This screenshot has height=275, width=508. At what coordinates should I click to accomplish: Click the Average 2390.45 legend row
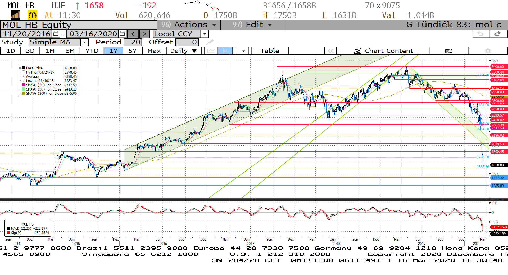pyautogui.click(x=50, y=76)
